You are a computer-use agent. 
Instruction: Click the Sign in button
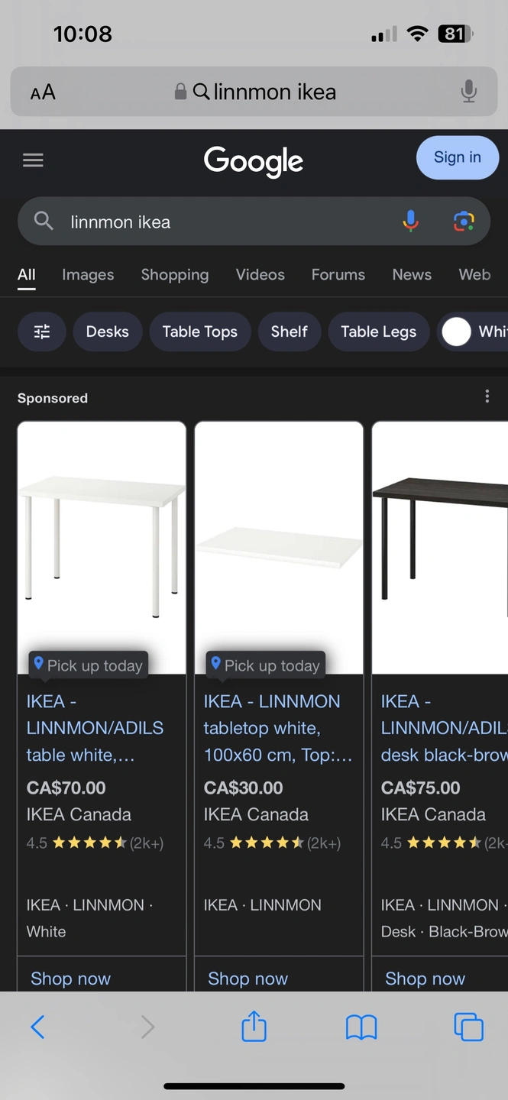[458, 157]
